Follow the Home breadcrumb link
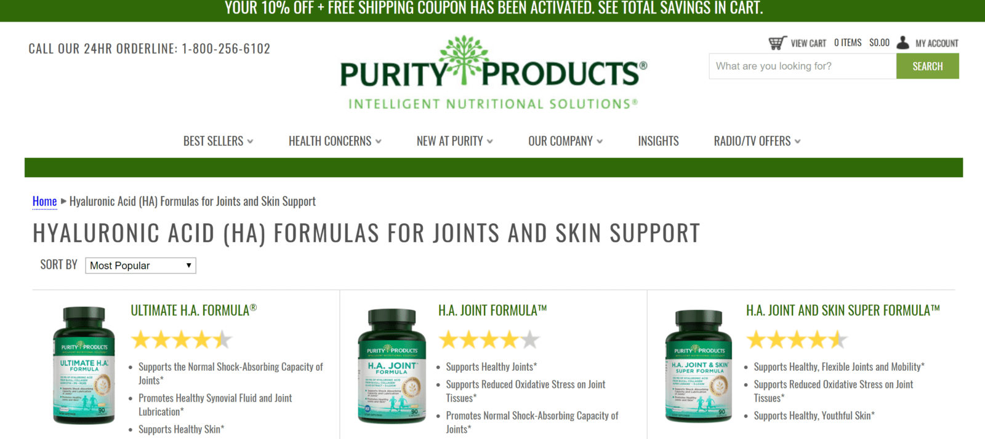 (x=44, y=201)
